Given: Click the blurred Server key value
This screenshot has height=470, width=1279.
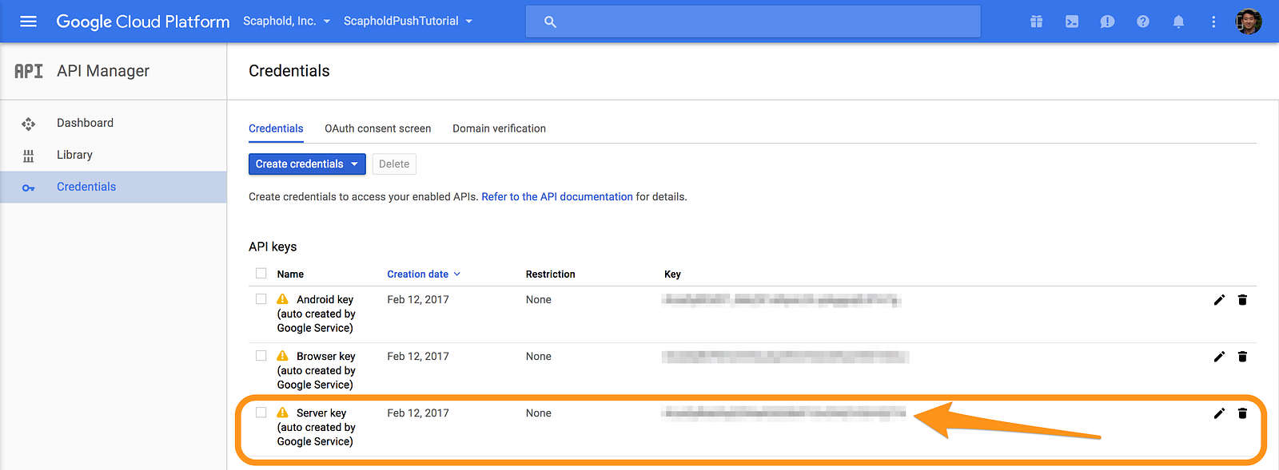Looking at the screenshot, I should (x=784, y=413).
